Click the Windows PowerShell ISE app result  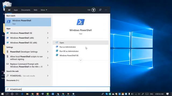tap(21, 33)
